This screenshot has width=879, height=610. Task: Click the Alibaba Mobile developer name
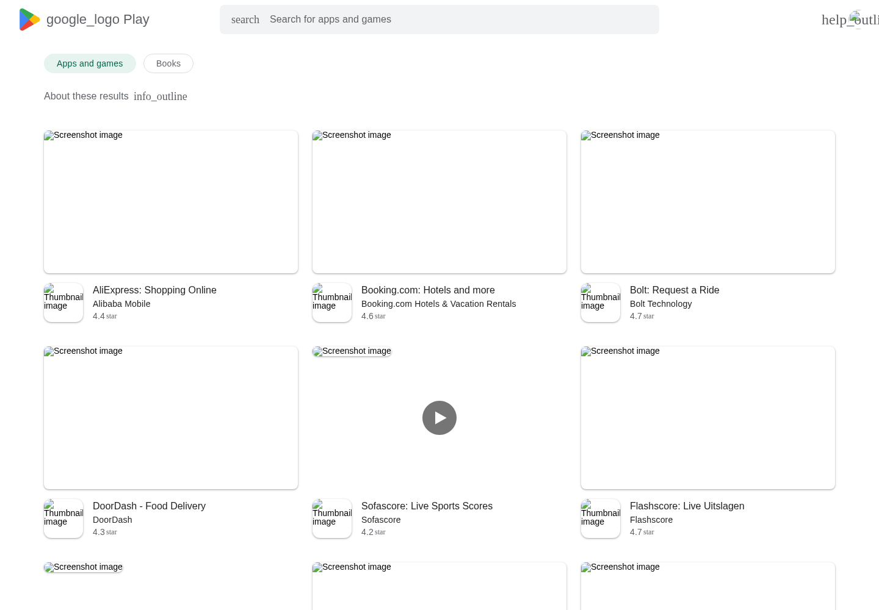121,304
